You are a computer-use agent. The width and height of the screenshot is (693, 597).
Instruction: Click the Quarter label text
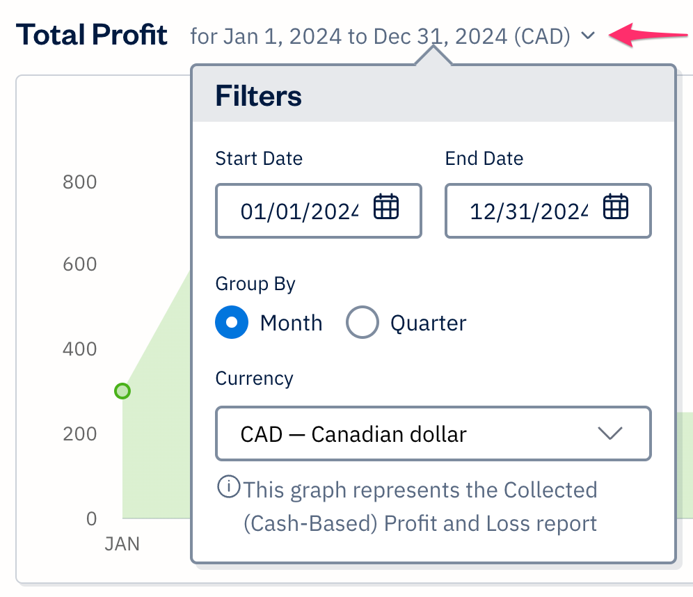coord(428,324)
